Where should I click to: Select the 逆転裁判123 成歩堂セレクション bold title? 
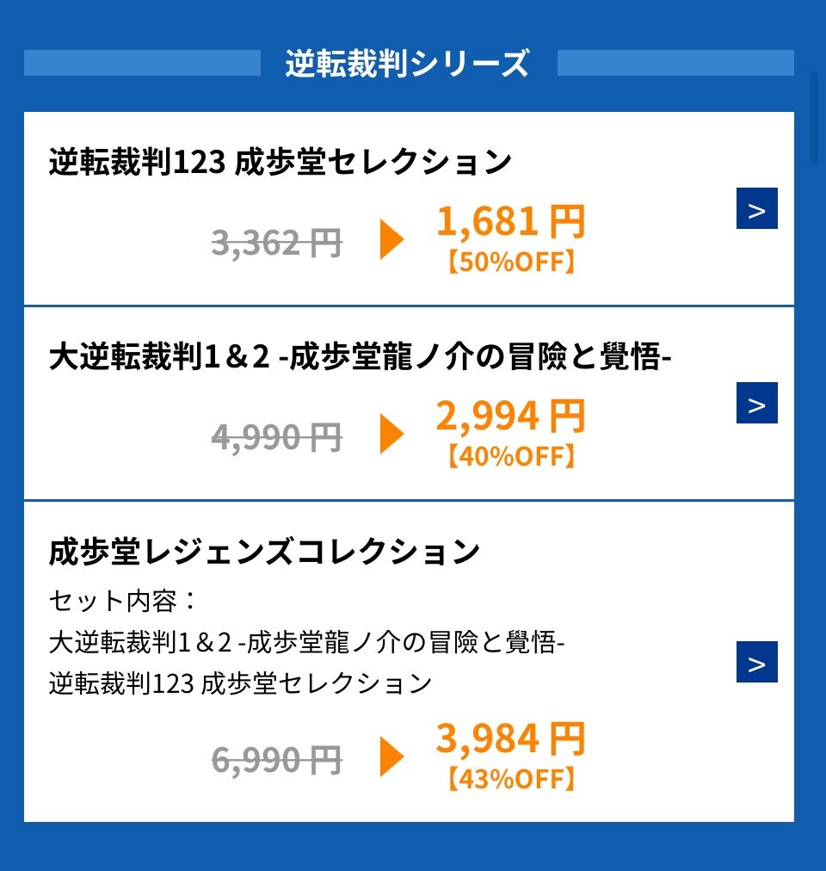280,162
